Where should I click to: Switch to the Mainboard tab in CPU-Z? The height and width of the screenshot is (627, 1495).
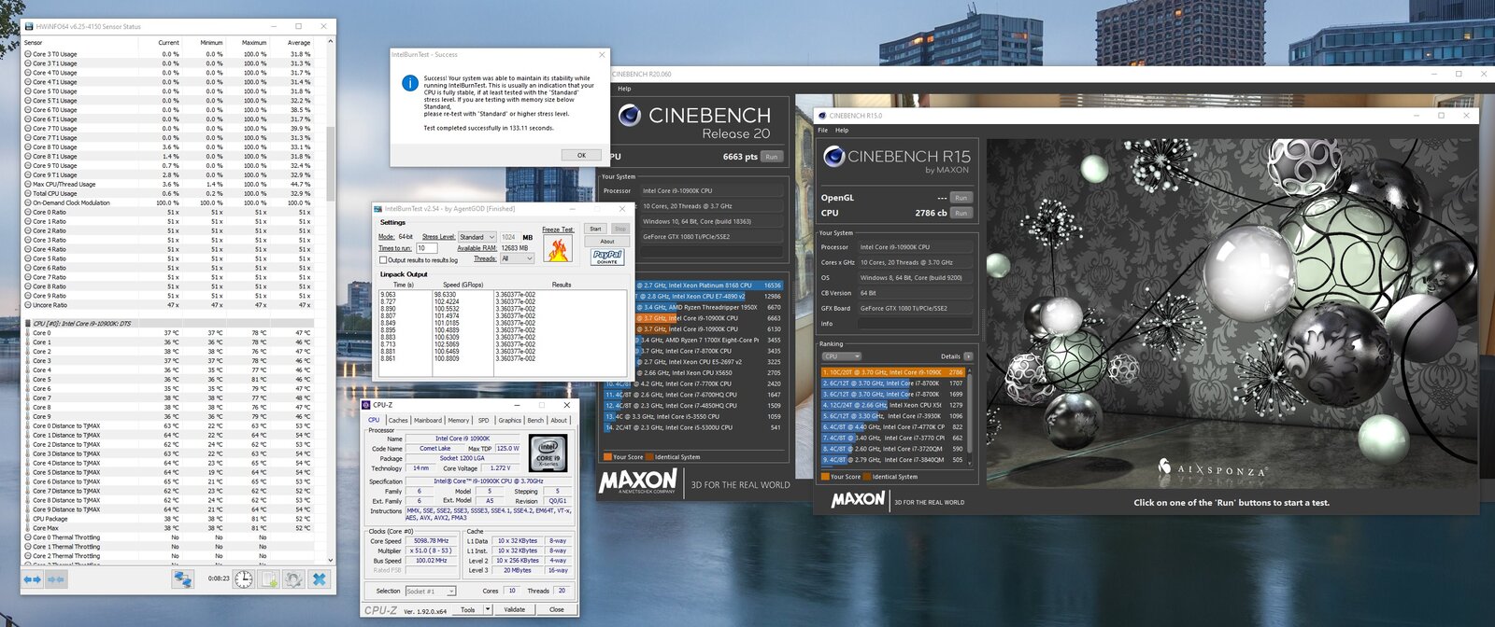(x=428, y=420)
